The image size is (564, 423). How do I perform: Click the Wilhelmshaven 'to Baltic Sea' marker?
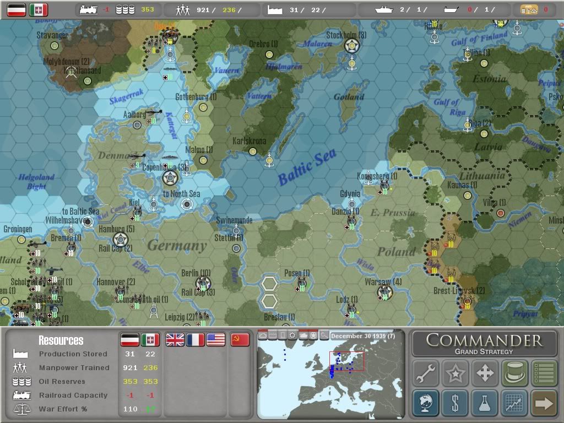(x=88, y=222)
